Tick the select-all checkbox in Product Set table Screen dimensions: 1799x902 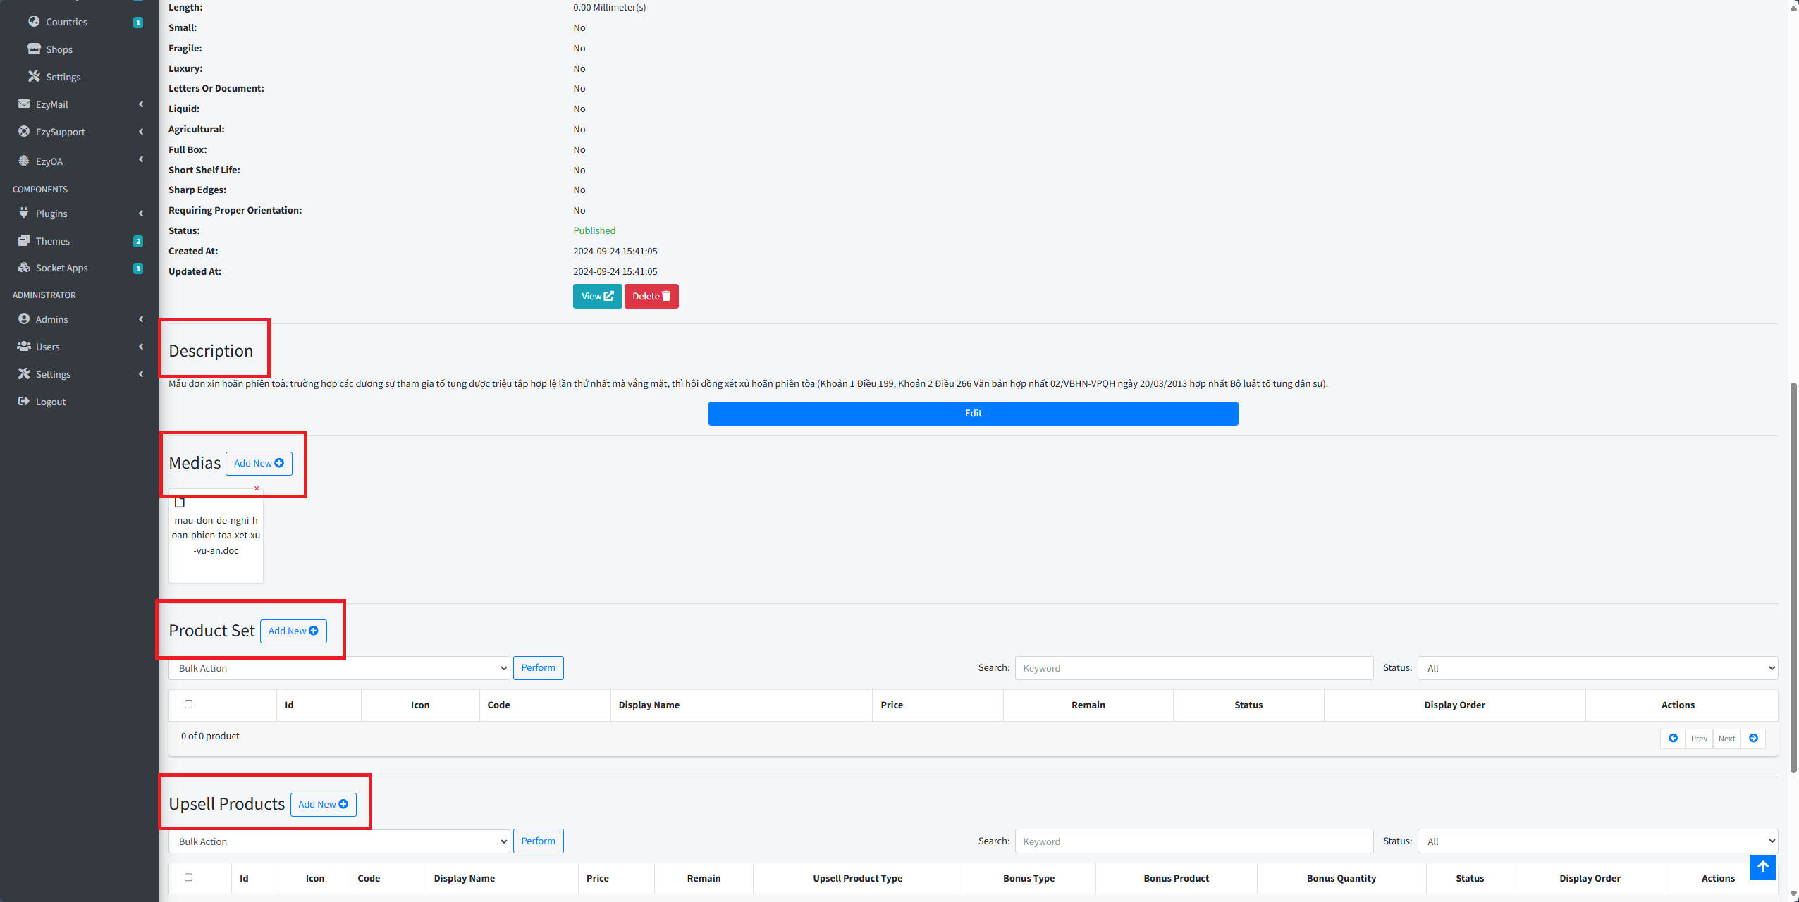tap(188, 704)
